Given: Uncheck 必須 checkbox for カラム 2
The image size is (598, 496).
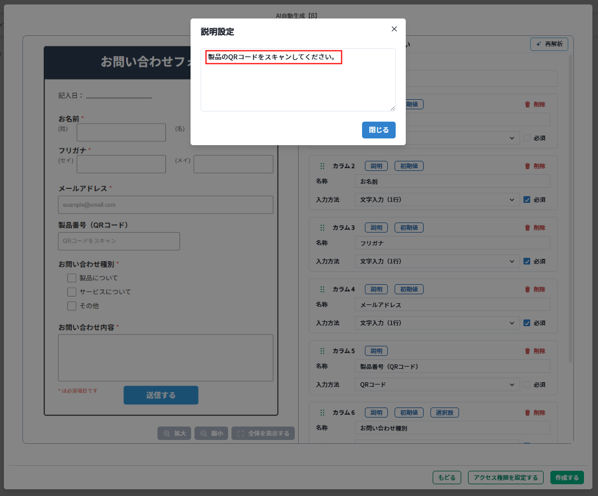Looking at the screenshot, I should pos(526,200).
